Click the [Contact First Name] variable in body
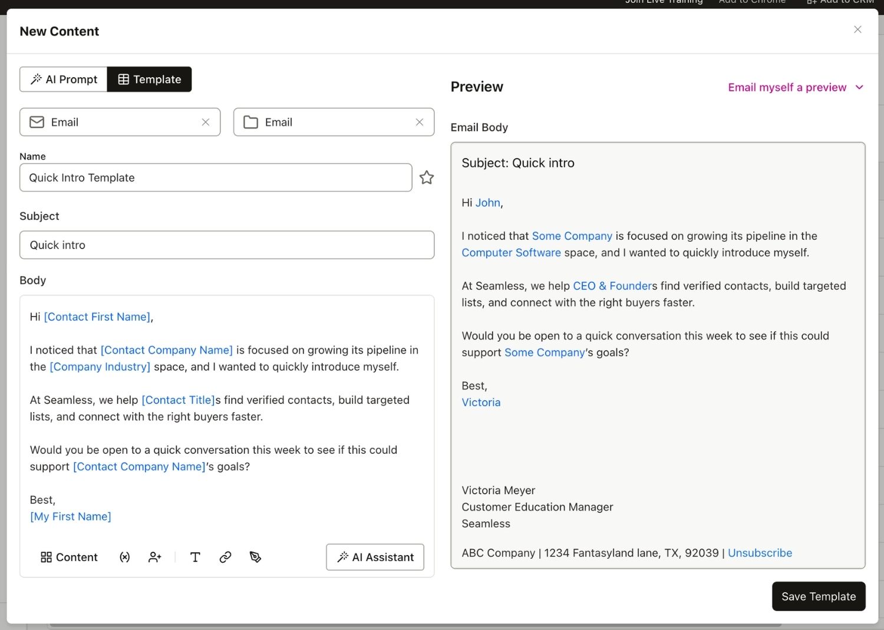This screenshot has width=884, height=630. pos(97,316)
